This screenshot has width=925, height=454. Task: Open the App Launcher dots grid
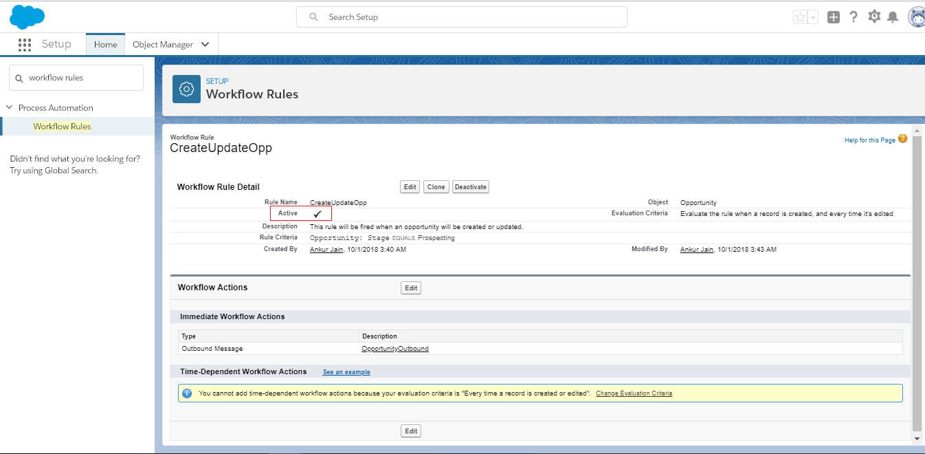pyautogui.click(x=25, y=45)
